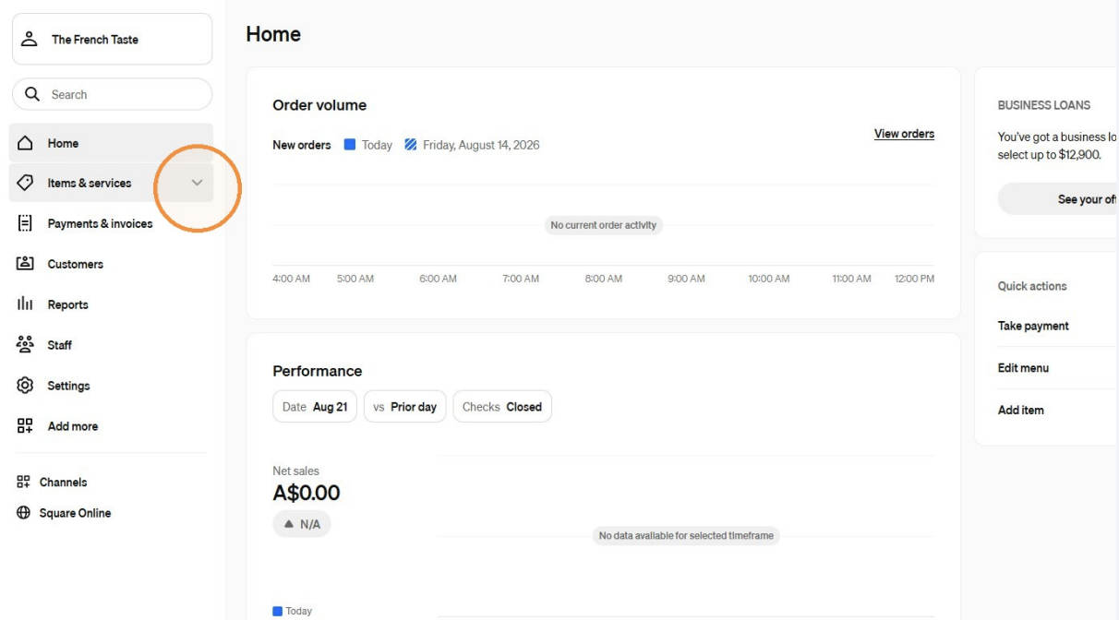1119x620 pixels.
Task: Click into the Search input field
Action: pyautogui.click(x=112, y=94)
